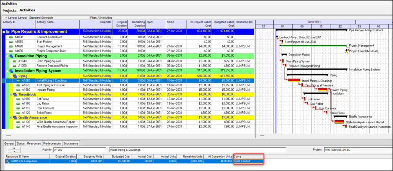Click the Calendar column header
Screen dimensions: 393x171
click(96, 24)
